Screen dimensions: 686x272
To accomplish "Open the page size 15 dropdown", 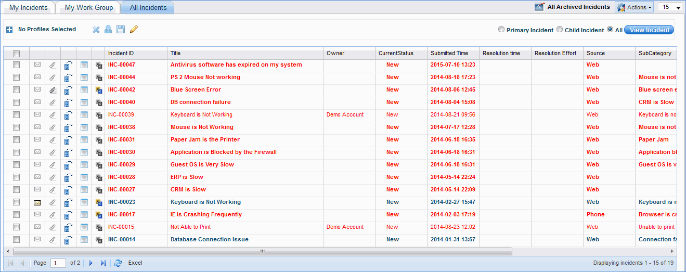I will click(x=670, y=7).
